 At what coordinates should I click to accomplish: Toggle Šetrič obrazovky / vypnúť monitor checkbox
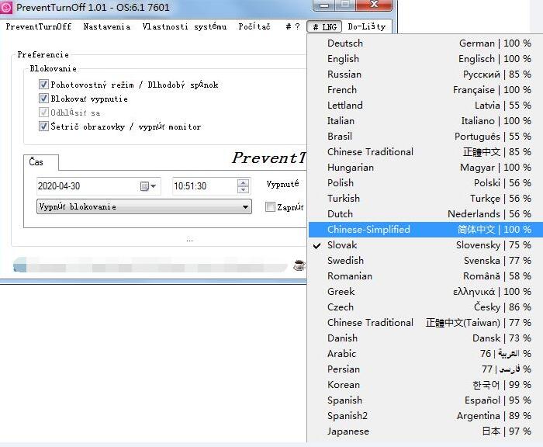(x=43, y=126)
